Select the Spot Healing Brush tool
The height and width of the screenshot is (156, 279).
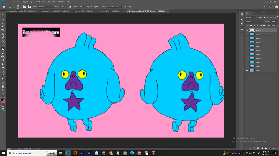(3, 41)
